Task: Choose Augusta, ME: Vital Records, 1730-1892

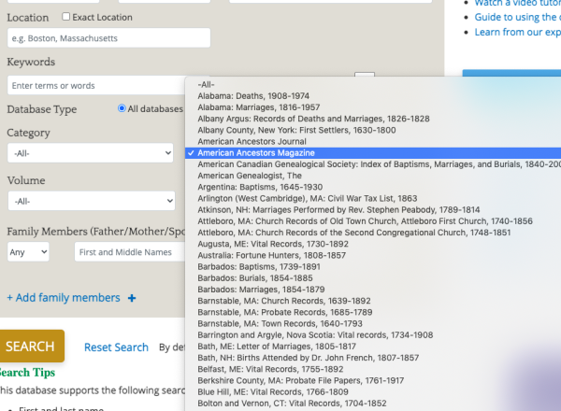Action: coord(373,244)
